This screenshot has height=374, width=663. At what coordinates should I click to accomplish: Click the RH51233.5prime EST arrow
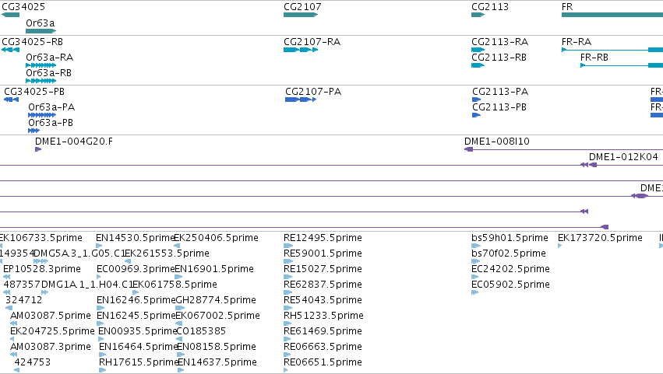pos(288,323)
